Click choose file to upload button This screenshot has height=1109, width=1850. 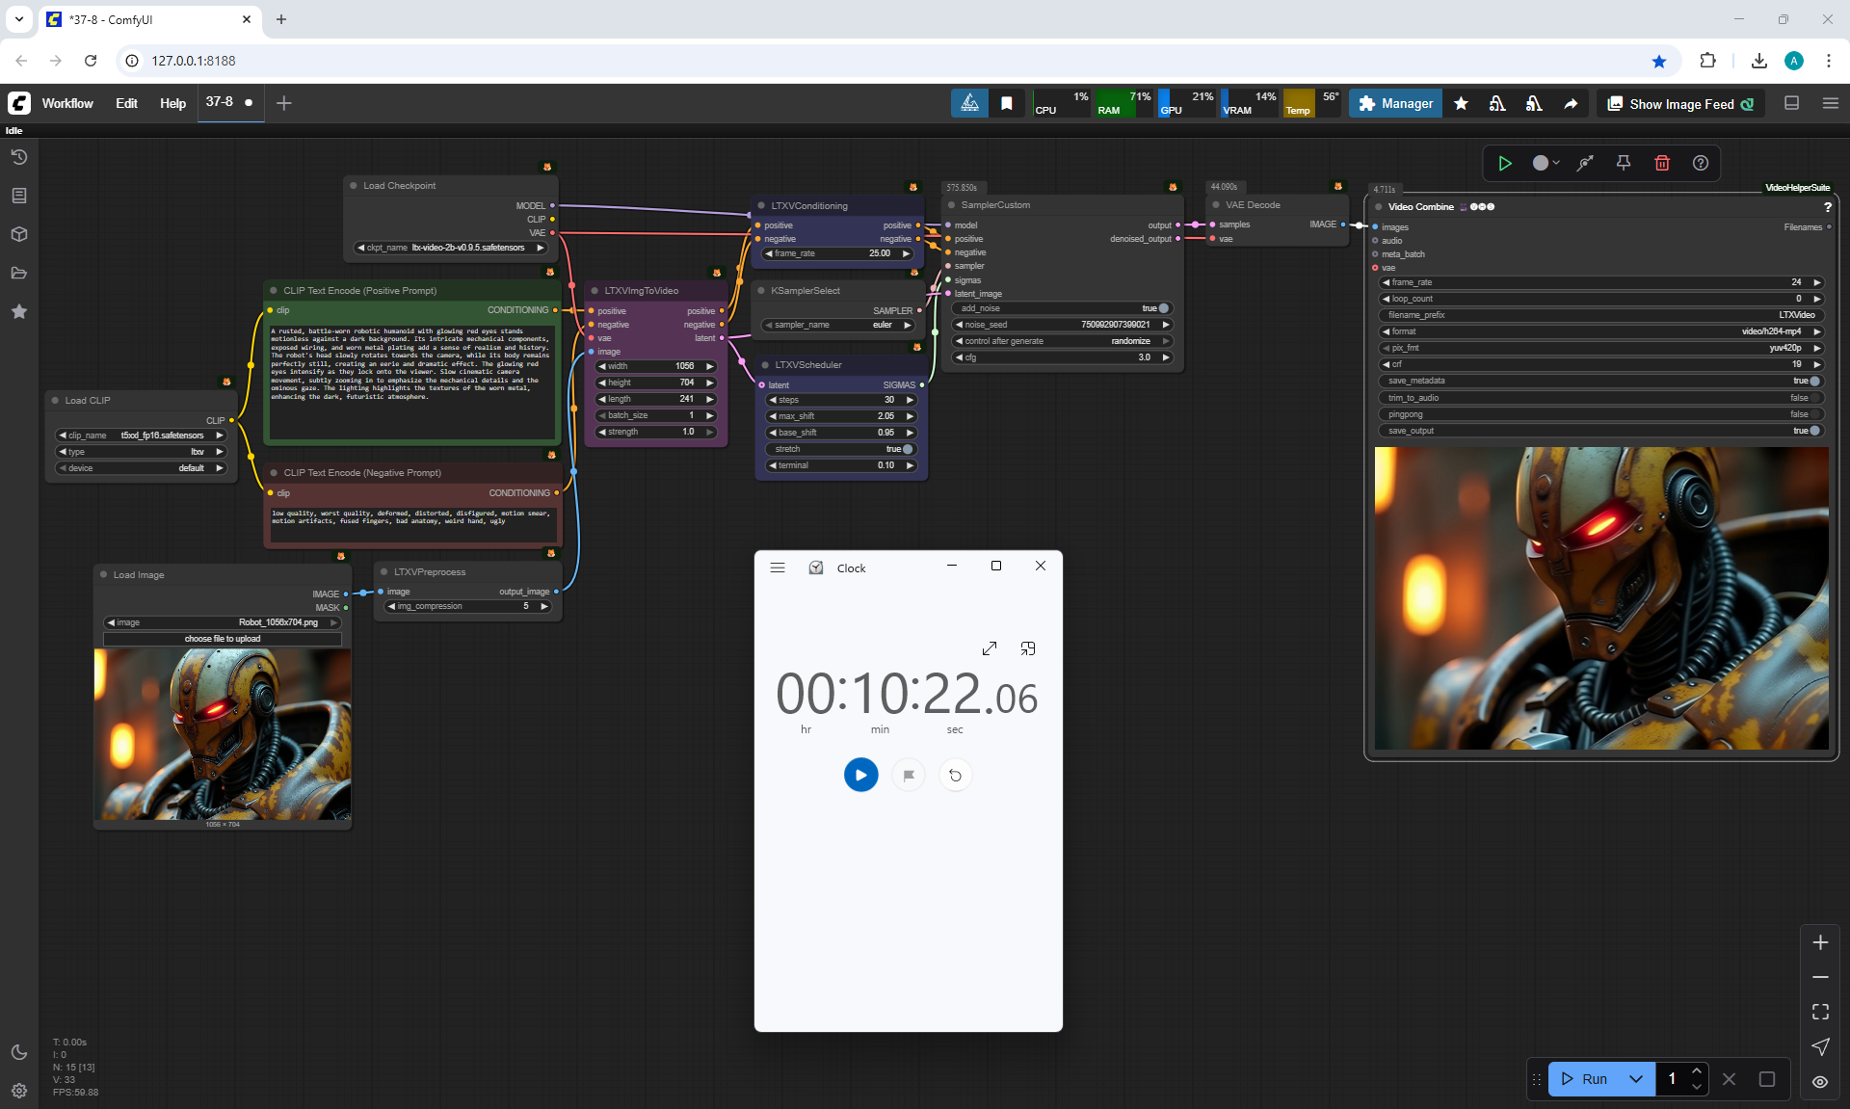pyautogui.click(x=223, y=639)
